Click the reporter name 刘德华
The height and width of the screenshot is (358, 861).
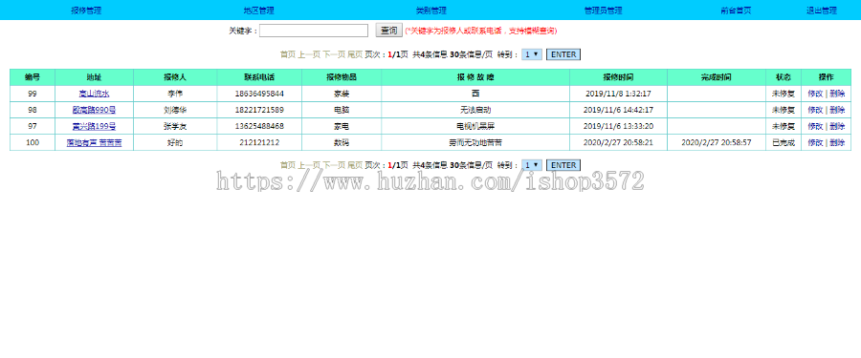(175, 110)
